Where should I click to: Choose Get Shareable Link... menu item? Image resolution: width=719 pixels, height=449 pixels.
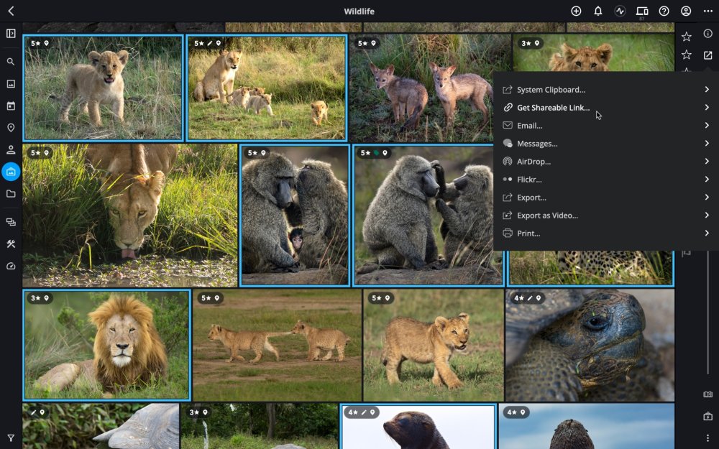[x=606, y=108]
